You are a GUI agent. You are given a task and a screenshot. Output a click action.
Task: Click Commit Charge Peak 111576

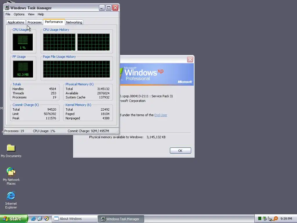pyautogui.click(x=51, y=118)
